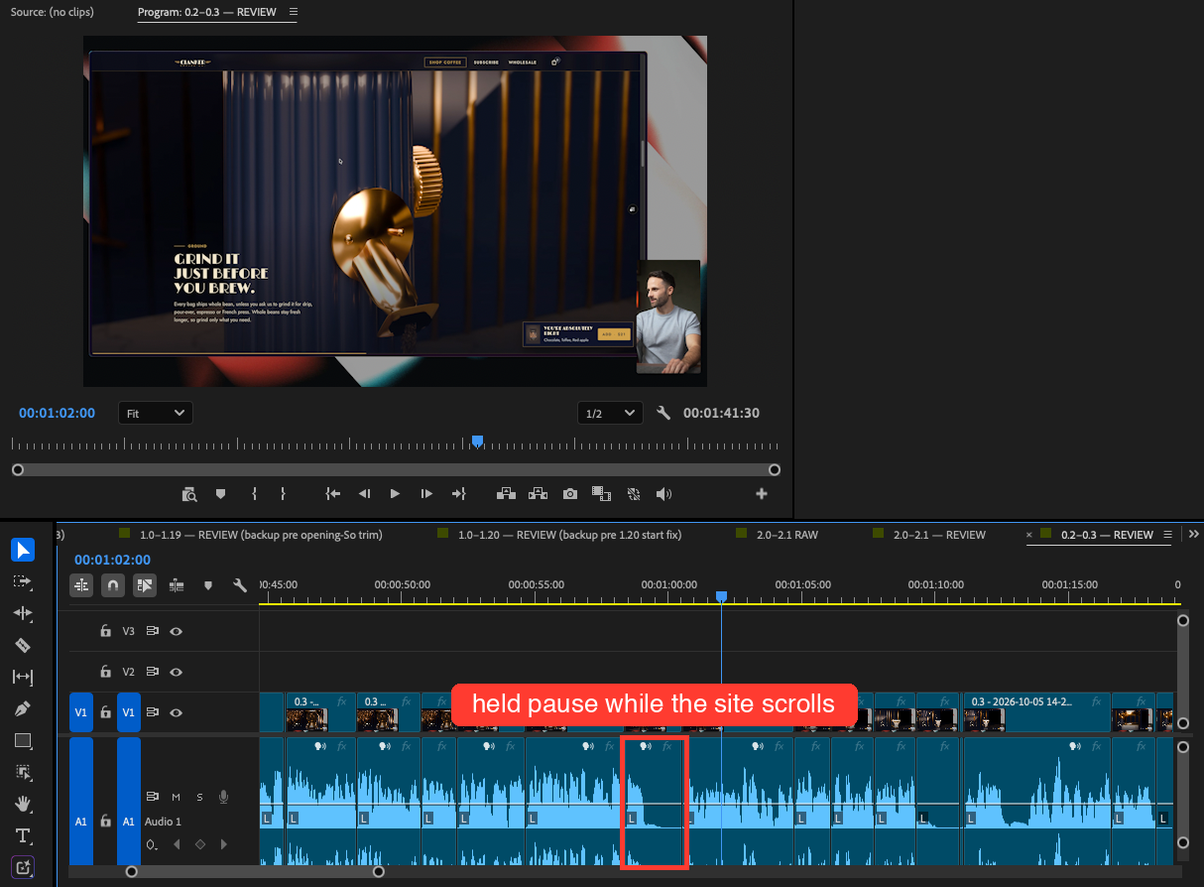Select the Rectangle shape tool

[x=23, y=740]
